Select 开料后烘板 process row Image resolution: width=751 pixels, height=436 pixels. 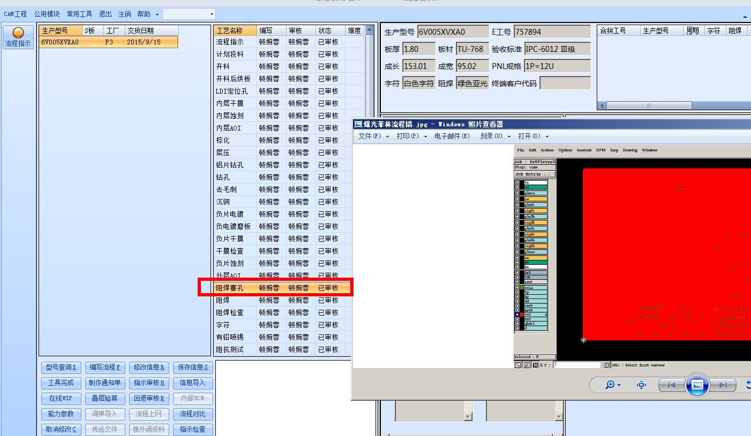(x=289, y=79)
